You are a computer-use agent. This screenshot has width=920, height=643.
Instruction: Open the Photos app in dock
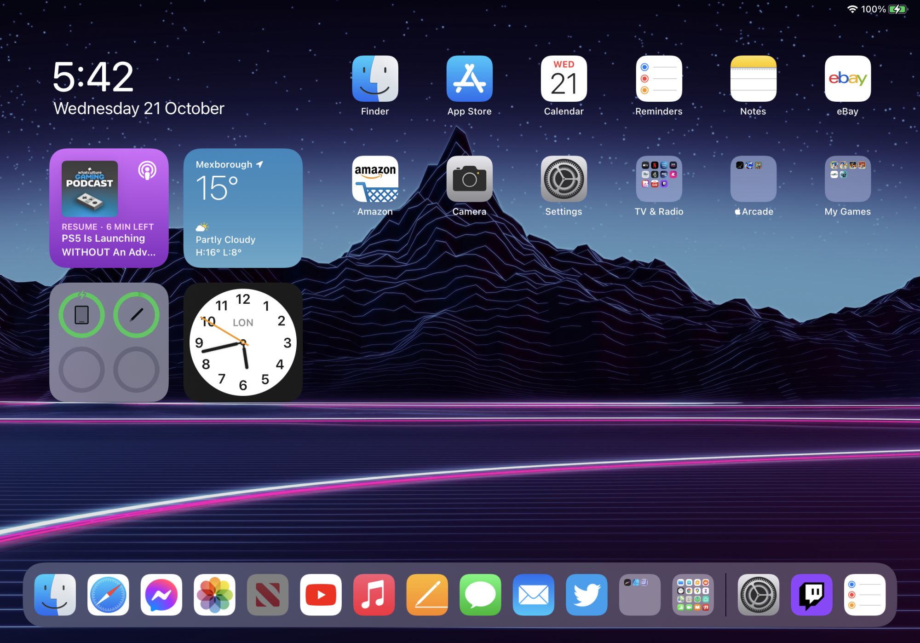(x=214, y=595)
